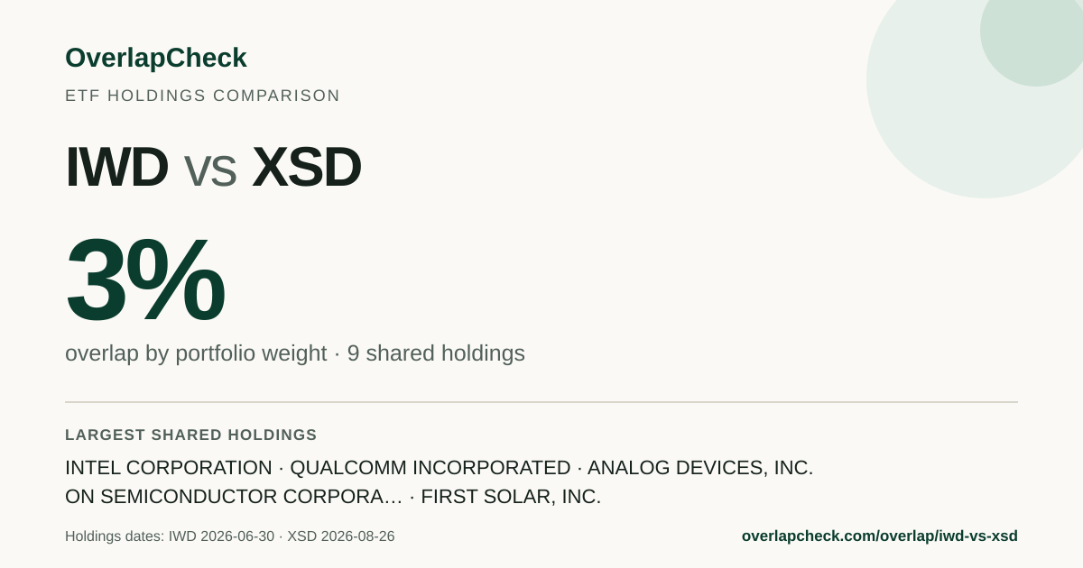The image size is (1083, 568).
Task: Open the overlapcheck.com/overlap/iwd-vs-xsd link
Action: (879, 536)
